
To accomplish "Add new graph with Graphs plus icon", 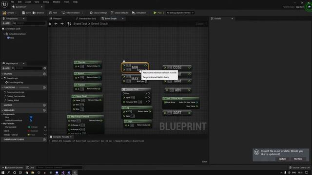I will [x=44, y=74].
